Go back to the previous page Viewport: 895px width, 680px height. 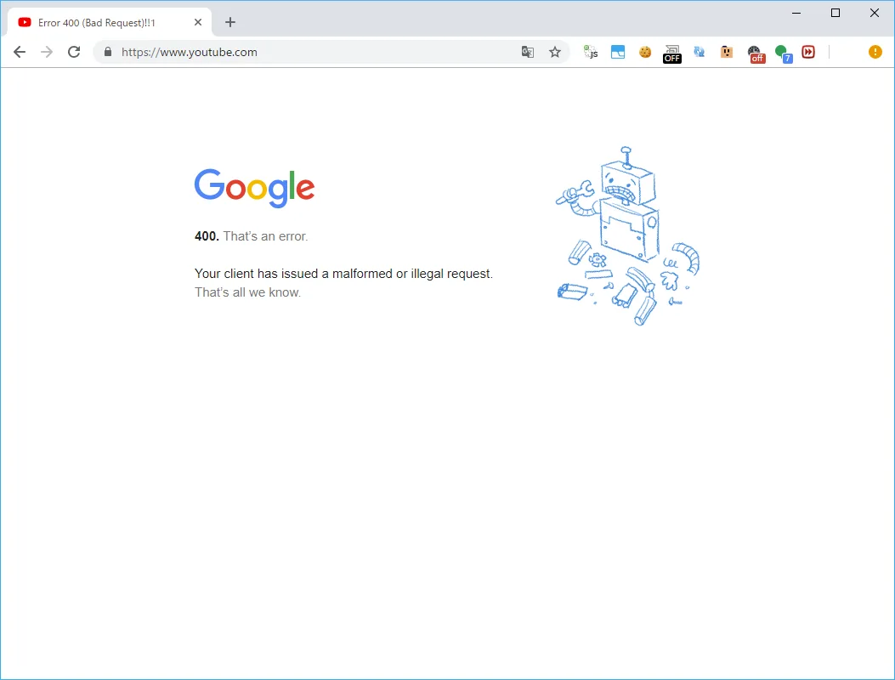tap(20, 52)
